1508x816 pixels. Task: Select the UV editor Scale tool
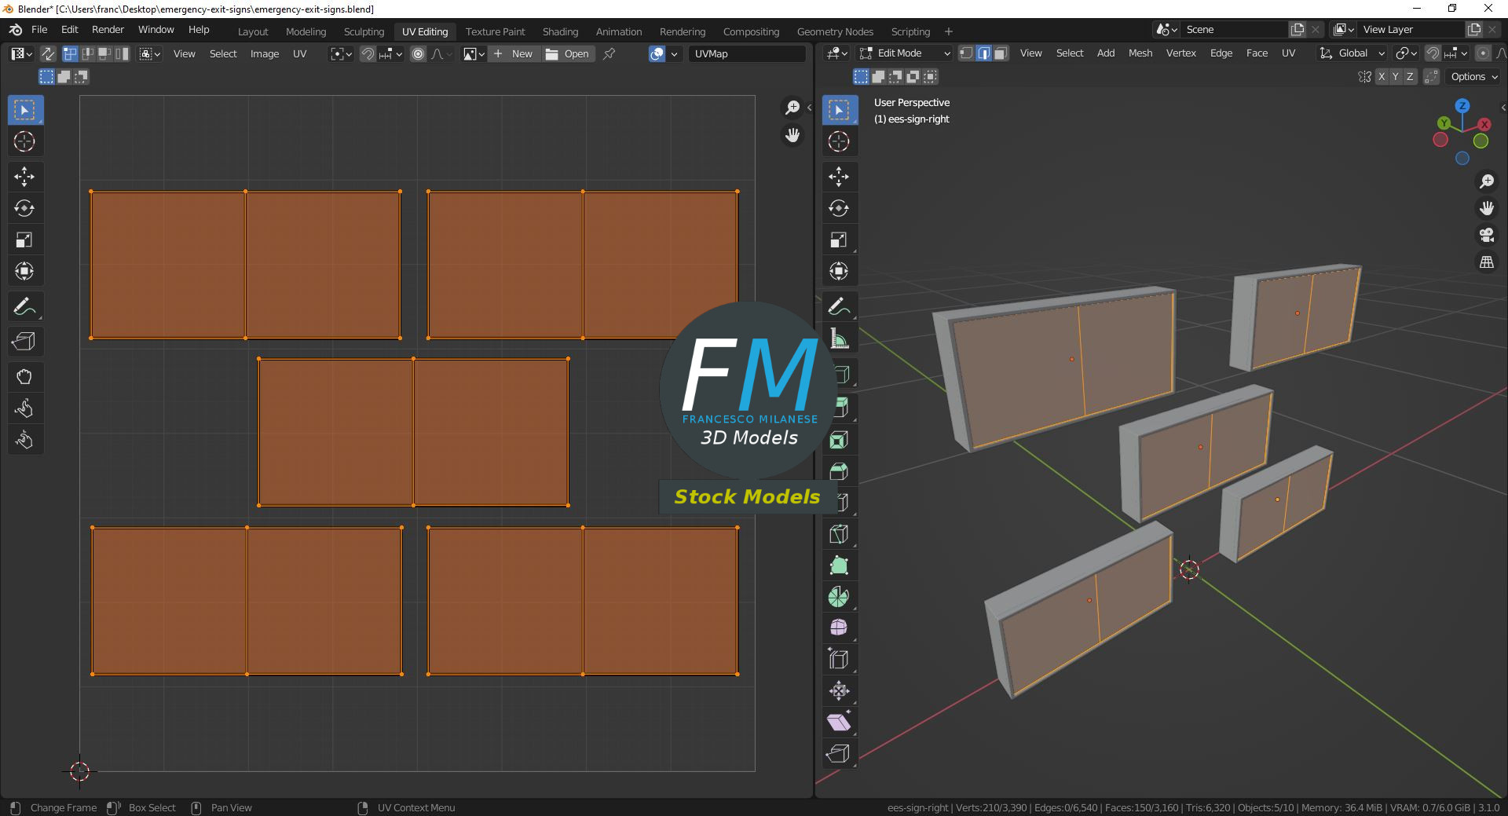tap(24, 240)
